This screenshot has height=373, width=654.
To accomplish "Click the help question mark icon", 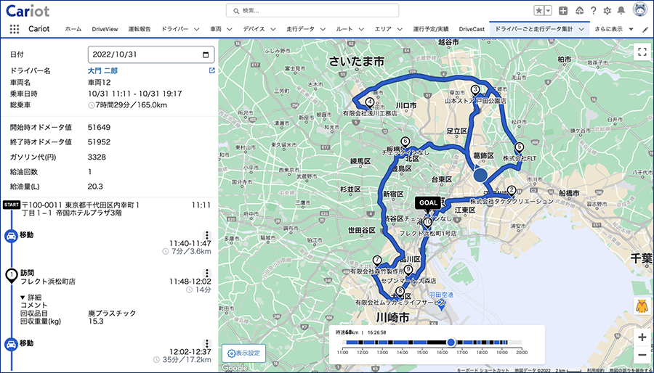I will pyautogui.click(x=594, y=11).
